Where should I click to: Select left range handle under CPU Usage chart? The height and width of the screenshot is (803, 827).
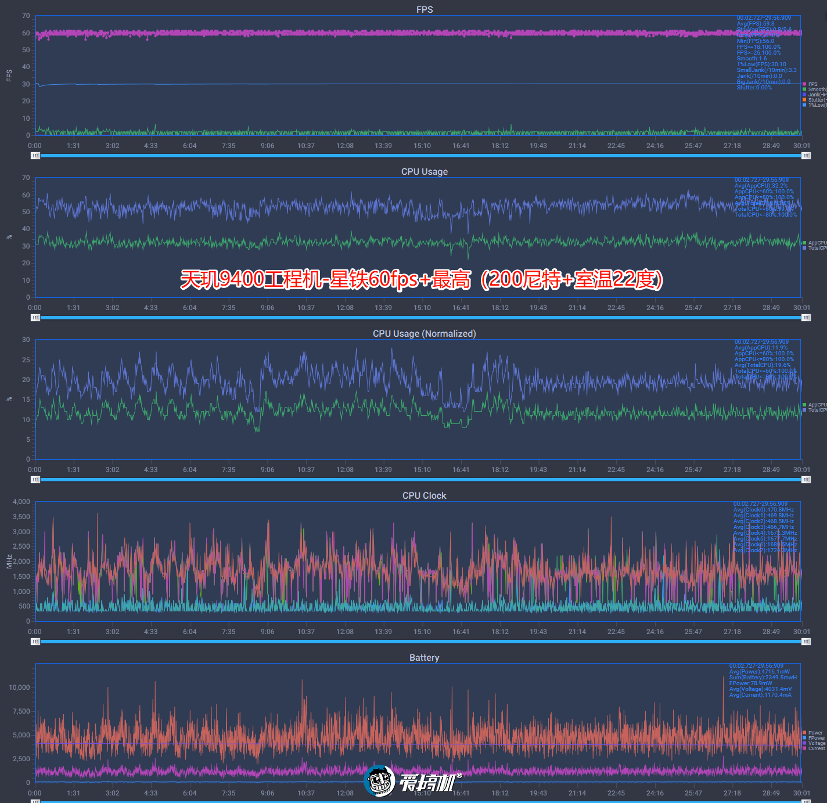pyautogui.click(x=35, y=318)
